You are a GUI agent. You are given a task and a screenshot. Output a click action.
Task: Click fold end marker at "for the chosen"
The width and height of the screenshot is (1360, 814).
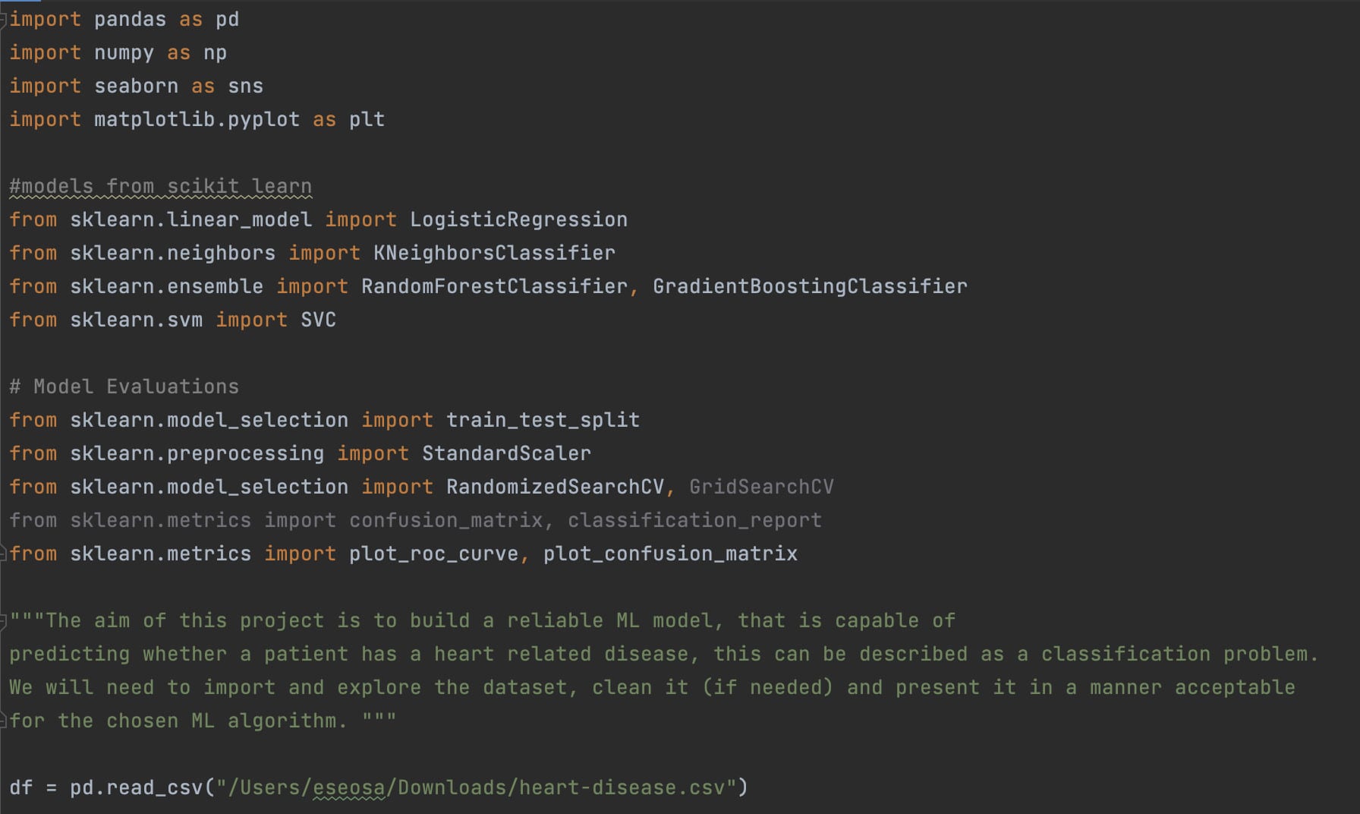(3, 721)
